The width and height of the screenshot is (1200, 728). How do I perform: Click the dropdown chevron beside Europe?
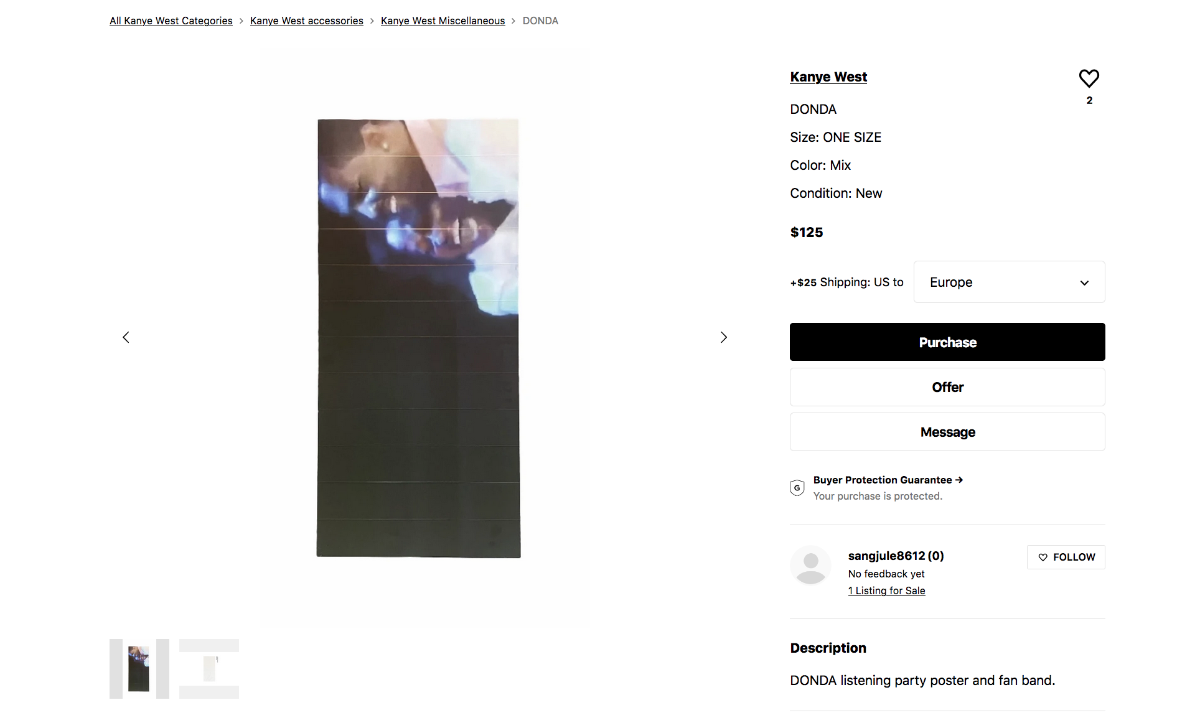pos(1084,282)
